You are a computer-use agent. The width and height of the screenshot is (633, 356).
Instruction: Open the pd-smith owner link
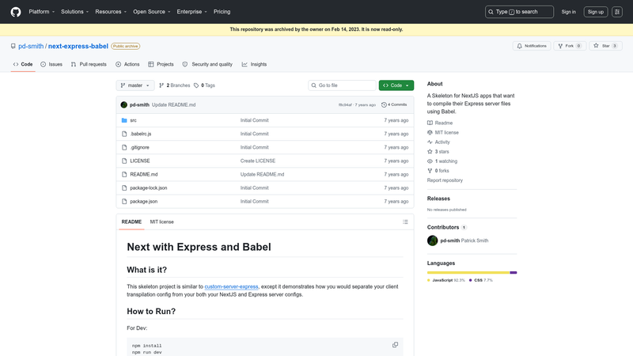(31, 46)
